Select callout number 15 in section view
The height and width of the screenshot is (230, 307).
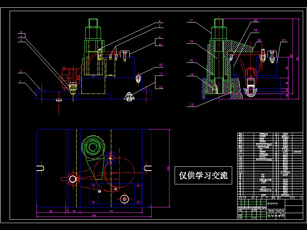coord(191,61)
